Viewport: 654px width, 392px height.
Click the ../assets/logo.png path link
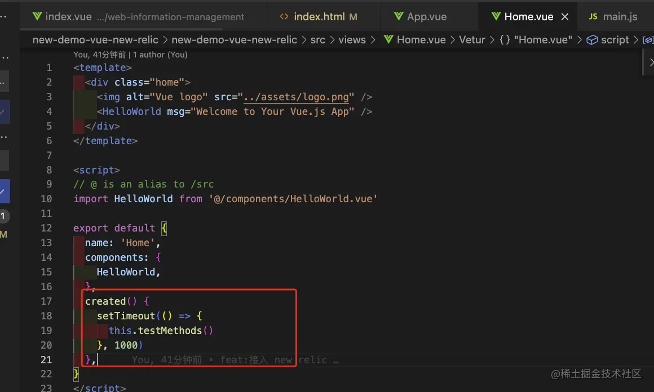click(x=296, y=97)
